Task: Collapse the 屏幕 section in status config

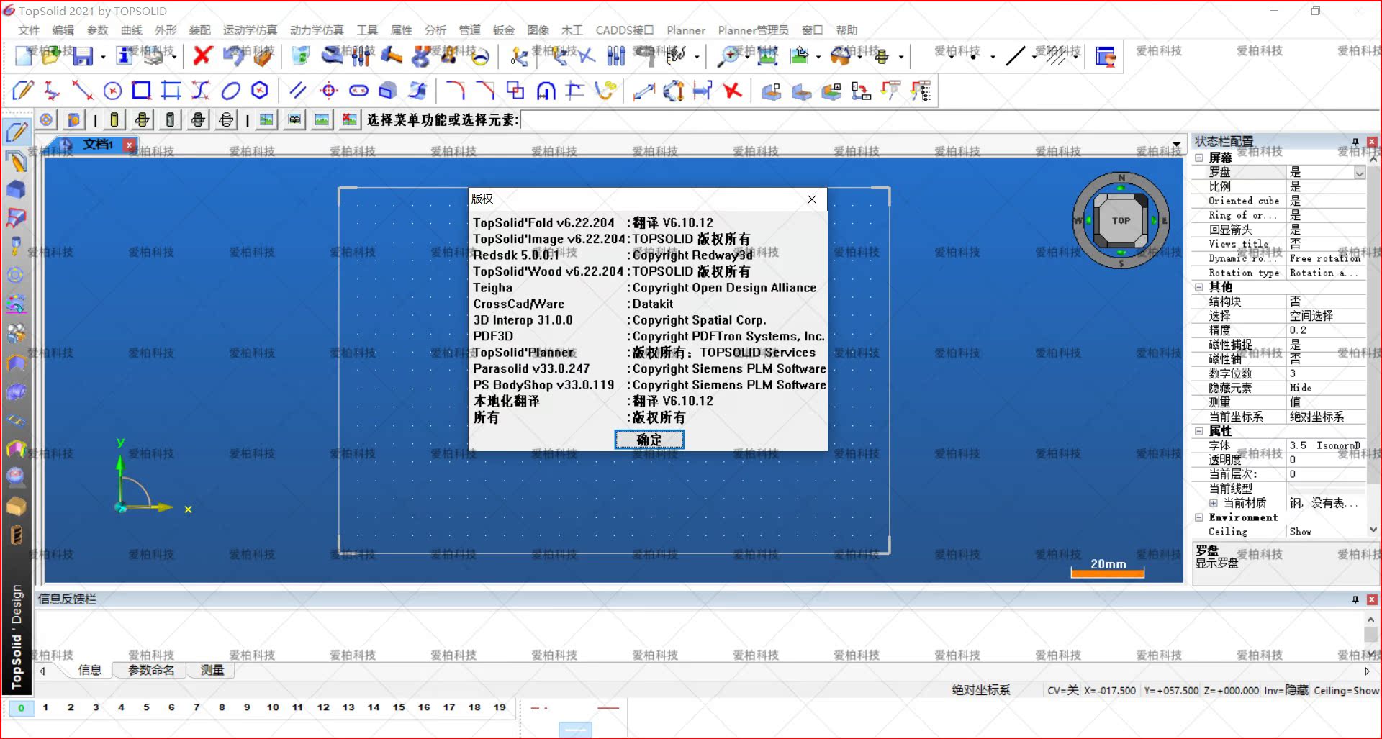Action: pos(1199,158)
